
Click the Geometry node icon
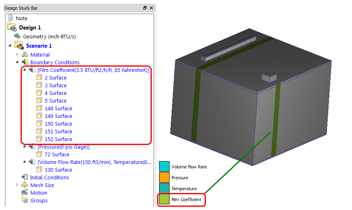(x=17, y=36)
